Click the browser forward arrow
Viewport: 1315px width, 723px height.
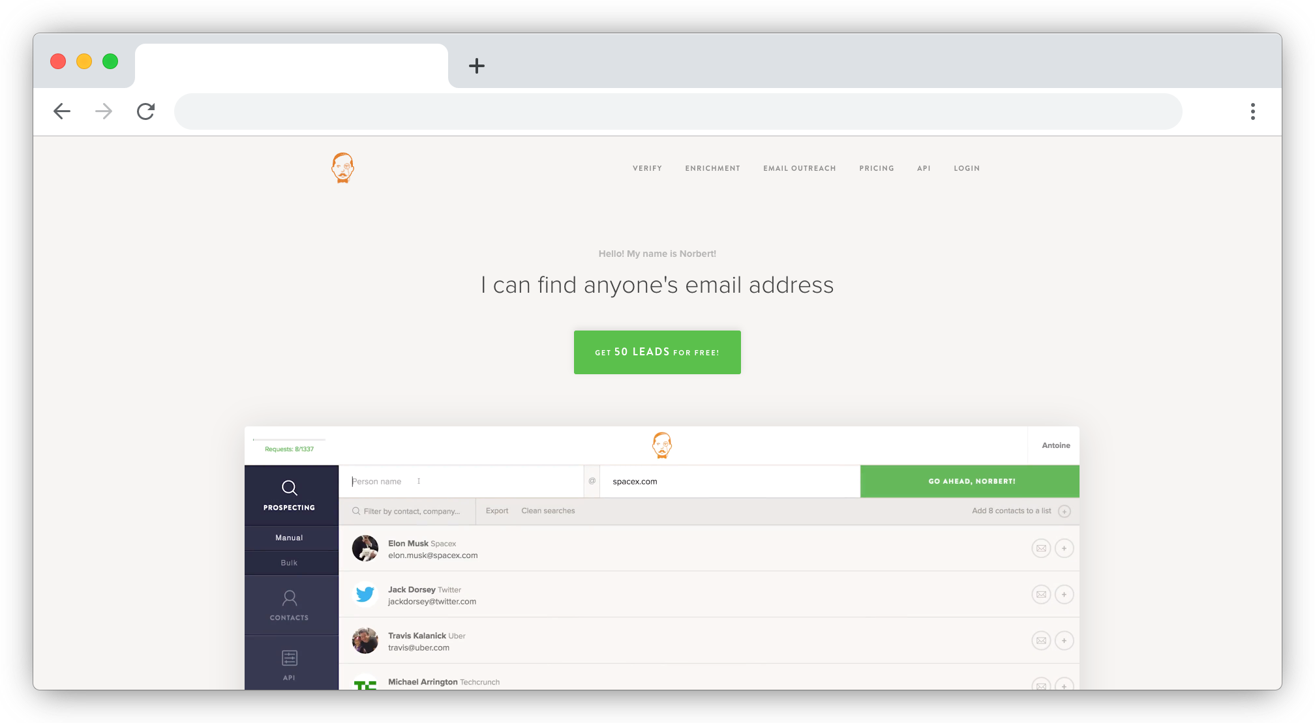point(104,111)
